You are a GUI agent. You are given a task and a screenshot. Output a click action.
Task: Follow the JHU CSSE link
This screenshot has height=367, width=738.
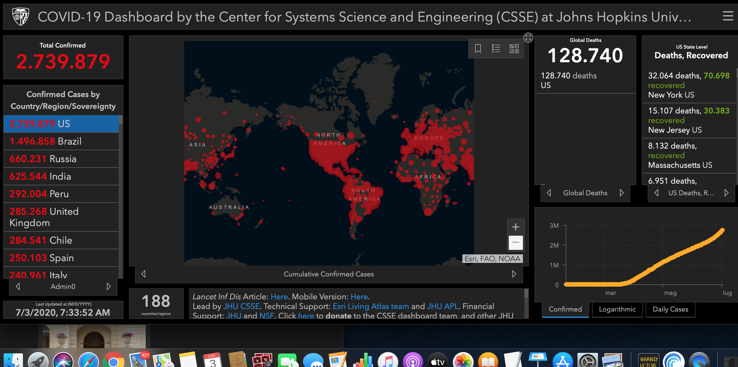coord(241,306)
